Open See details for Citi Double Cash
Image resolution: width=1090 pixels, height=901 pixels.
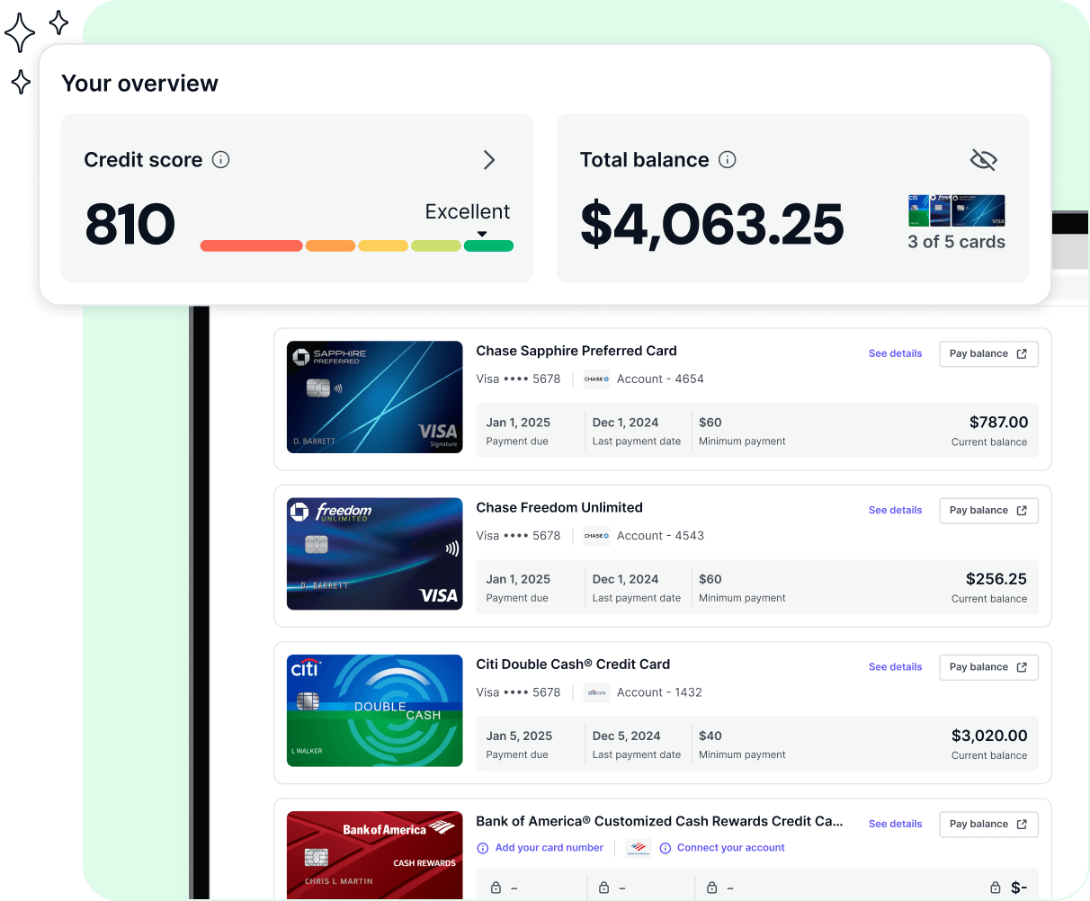(x=895, y=667)
